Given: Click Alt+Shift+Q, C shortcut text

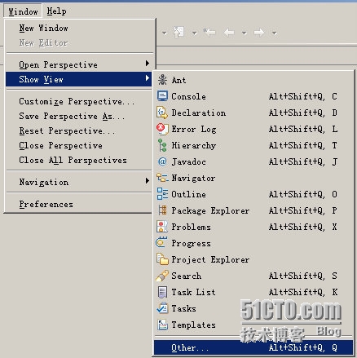Looking at the screenshot, I should [303, 96].
